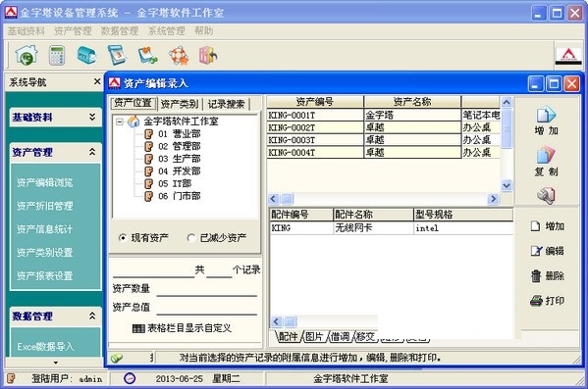Click the 打印 printer button
588x389 pixels.
[547, 300]
